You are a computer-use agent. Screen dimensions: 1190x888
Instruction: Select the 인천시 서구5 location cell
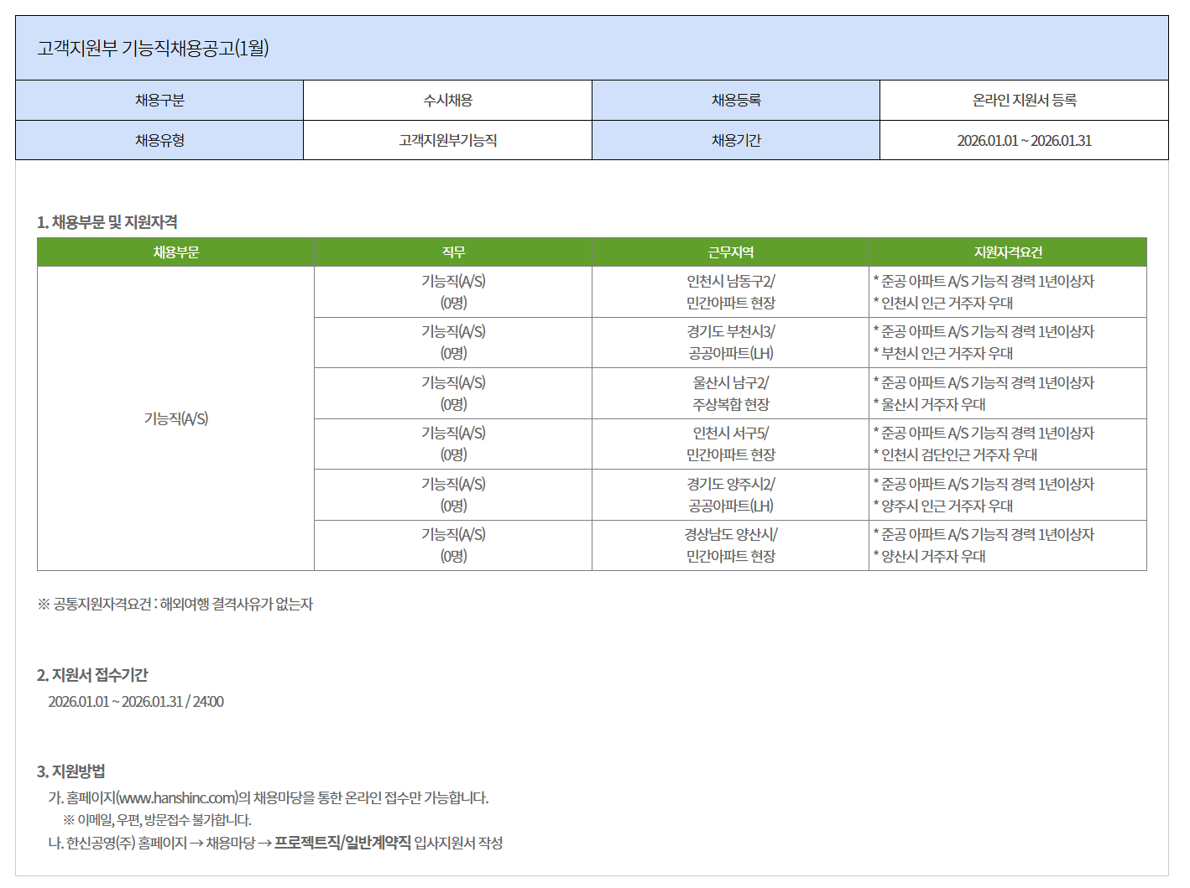730,444
